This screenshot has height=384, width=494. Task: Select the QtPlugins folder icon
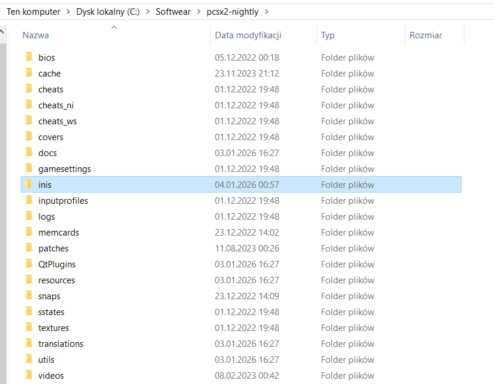pos(29,264)
